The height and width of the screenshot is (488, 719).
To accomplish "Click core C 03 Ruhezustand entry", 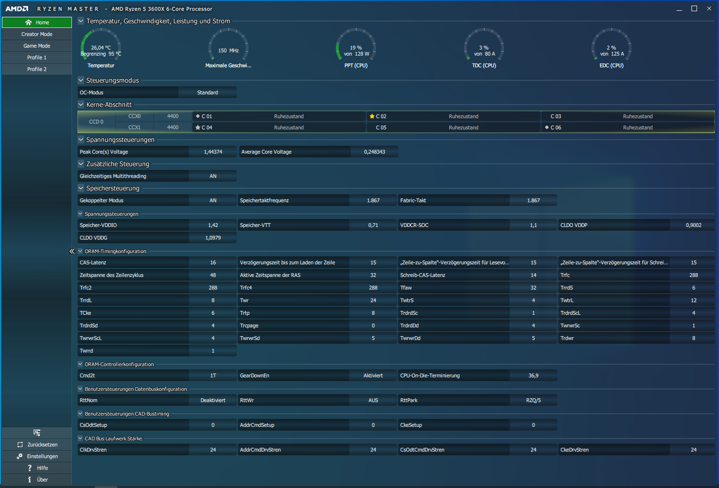I will pos(628,116).
